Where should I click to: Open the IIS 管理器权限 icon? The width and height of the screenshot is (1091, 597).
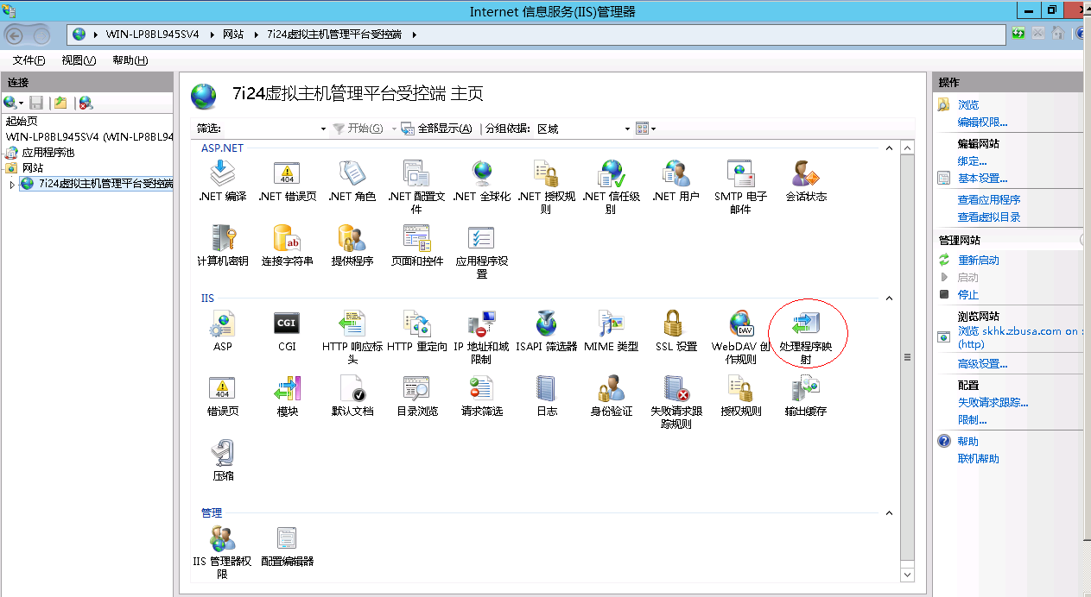(222, 540)
